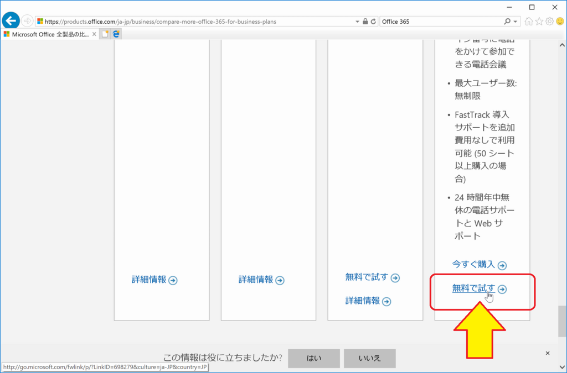The width and height of the screenshot is (567, 373).
Task: Click the scrollbar up arrow
Action: (x=562, y=45)
